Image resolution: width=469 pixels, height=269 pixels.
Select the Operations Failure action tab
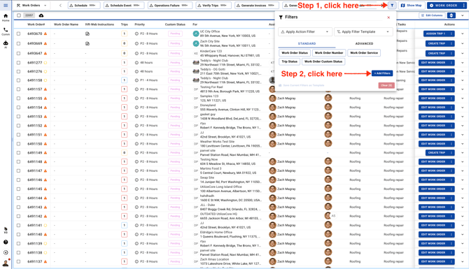coord(170,6)
